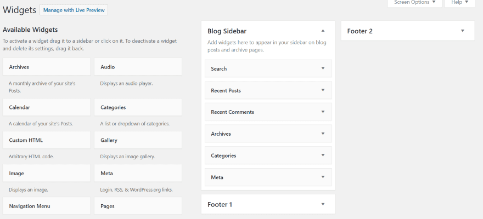Click Manage with Live Preview button
Viewport: 483px width, 219px height.
[74, 10]
